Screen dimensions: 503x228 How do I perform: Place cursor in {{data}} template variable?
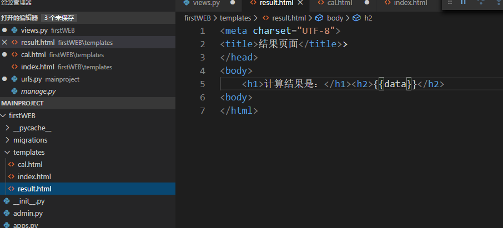coord(395,84)
